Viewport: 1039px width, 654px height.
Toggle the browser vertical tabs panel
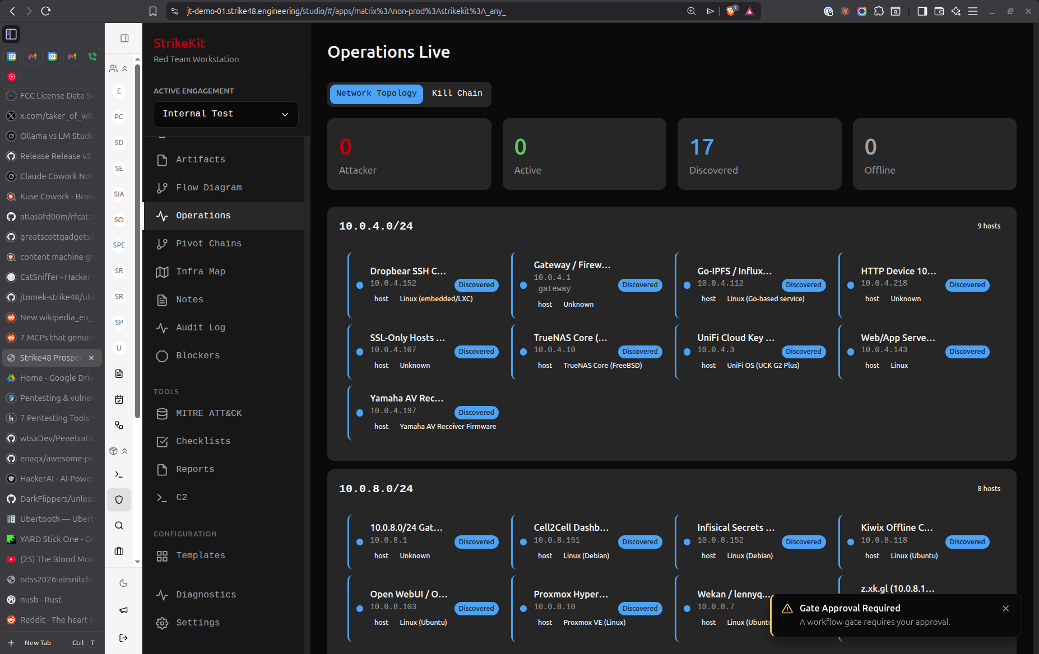[11, 34]
